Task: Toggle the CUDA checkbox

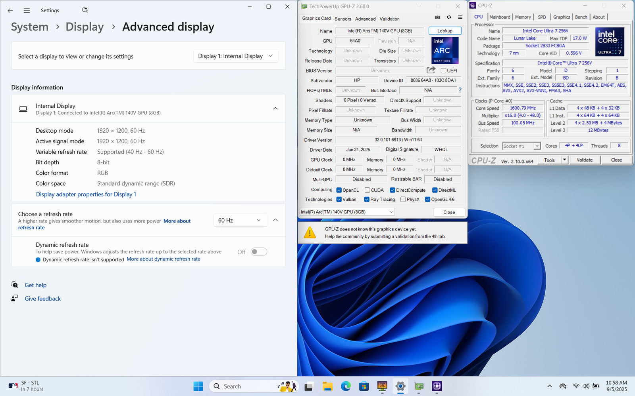Action: point(368,190)
